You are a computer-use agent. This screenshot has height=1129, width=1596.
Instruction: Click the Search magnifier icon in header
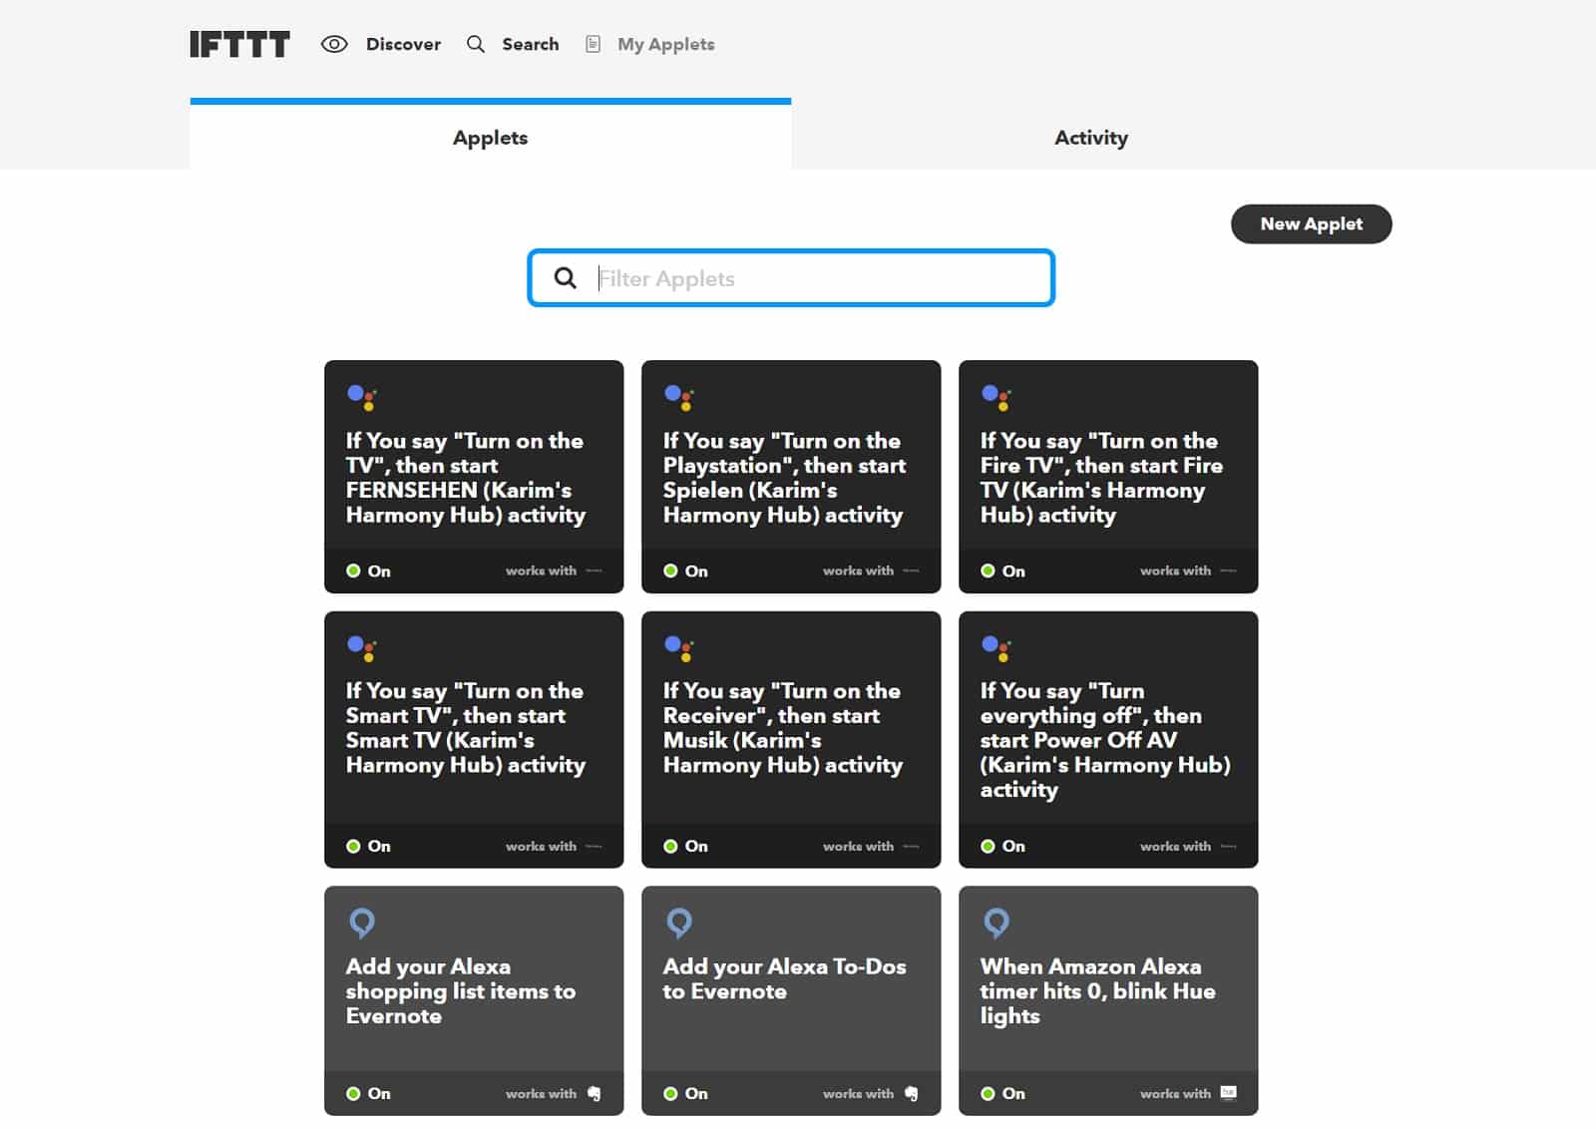476,44
